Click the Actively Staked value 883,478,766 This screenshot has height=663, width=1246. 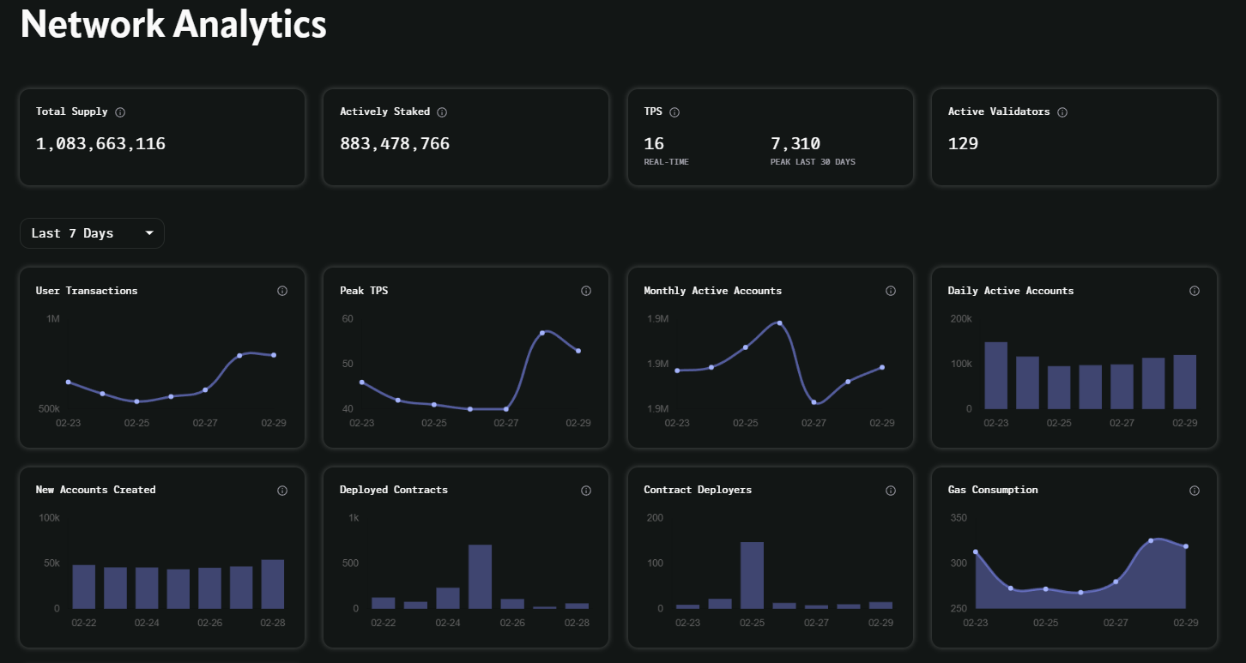[x=395, y=144]
